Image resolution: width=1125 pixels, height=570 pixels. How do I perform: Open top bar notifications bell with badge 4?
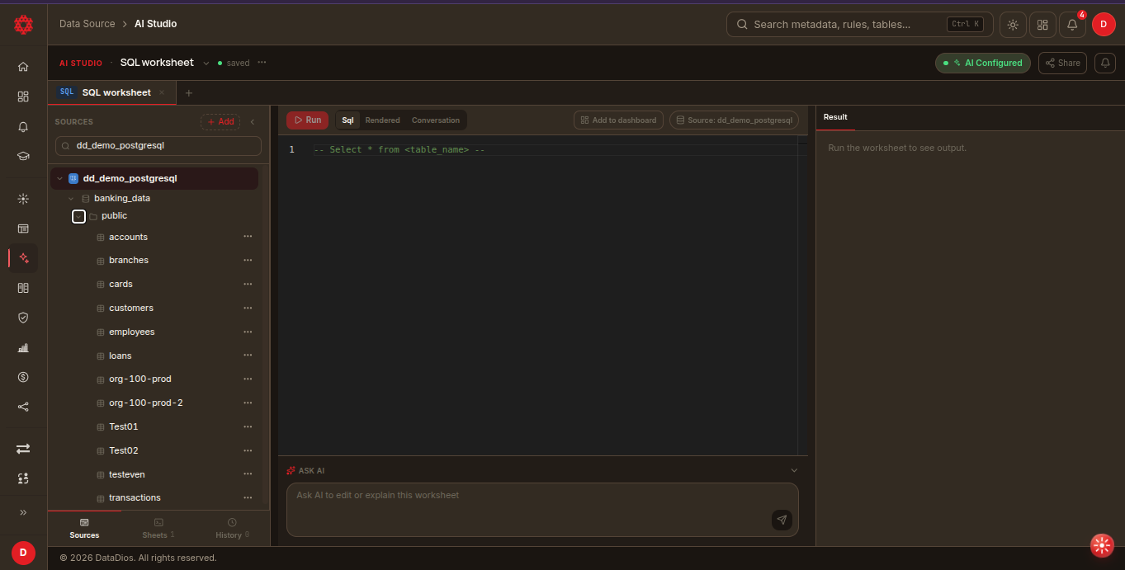tap(1072, 25)
